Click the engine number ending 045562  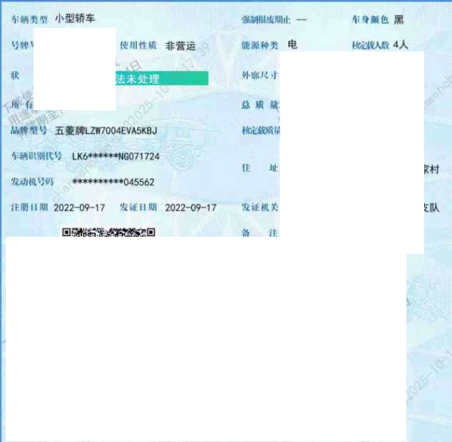pos(113,182)
